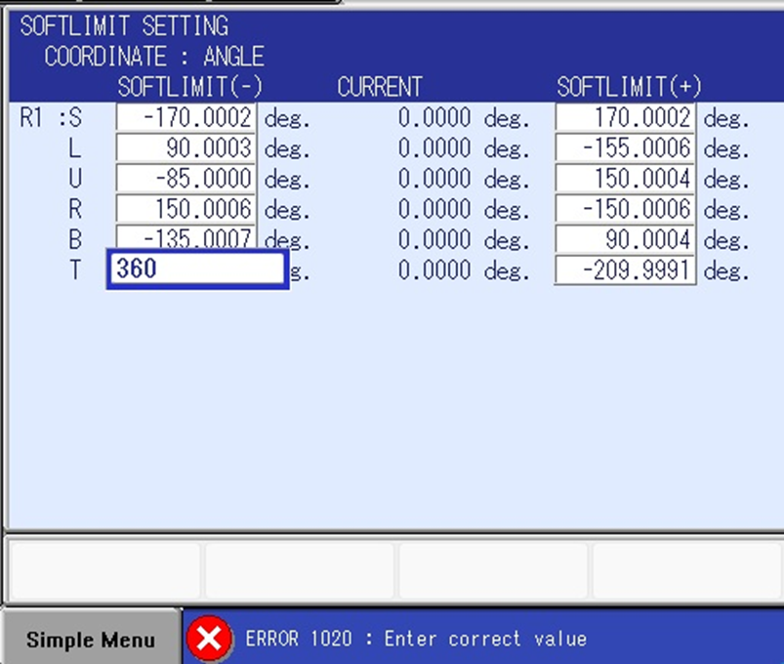Select the S axis SOFTLIMIT(-) field
This screenshot has height=664, width=784.
click(x=186, y=119)
